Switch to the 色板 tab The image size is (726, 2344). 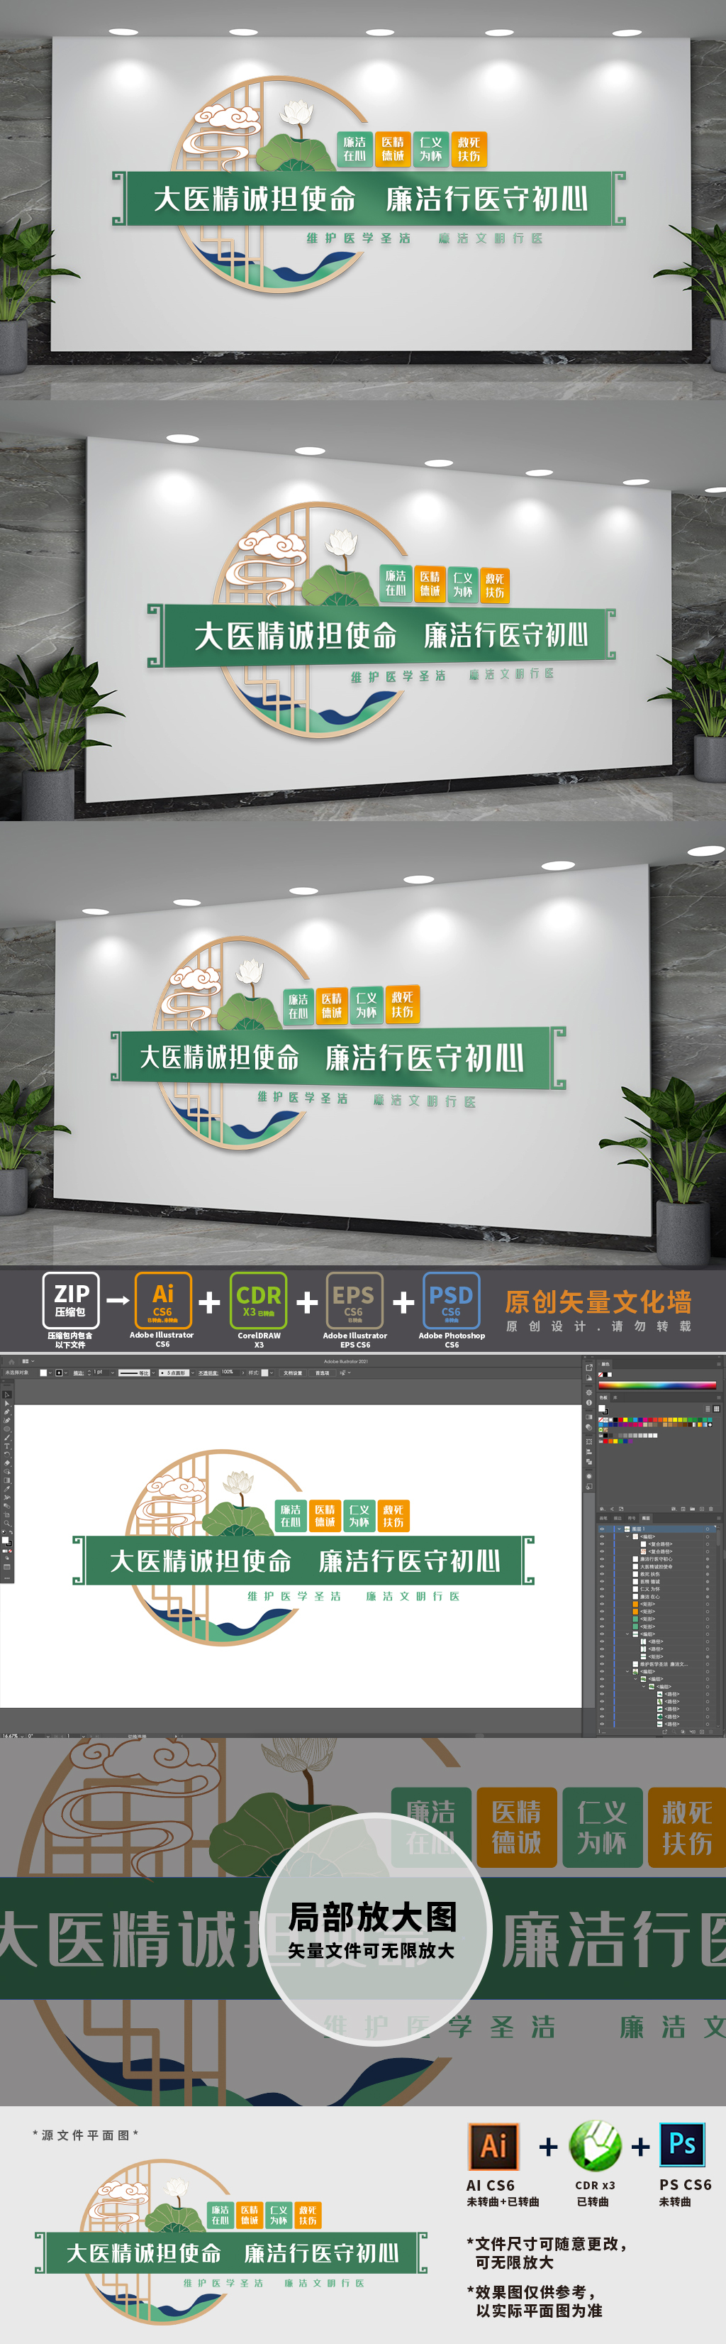point(603,1399)
